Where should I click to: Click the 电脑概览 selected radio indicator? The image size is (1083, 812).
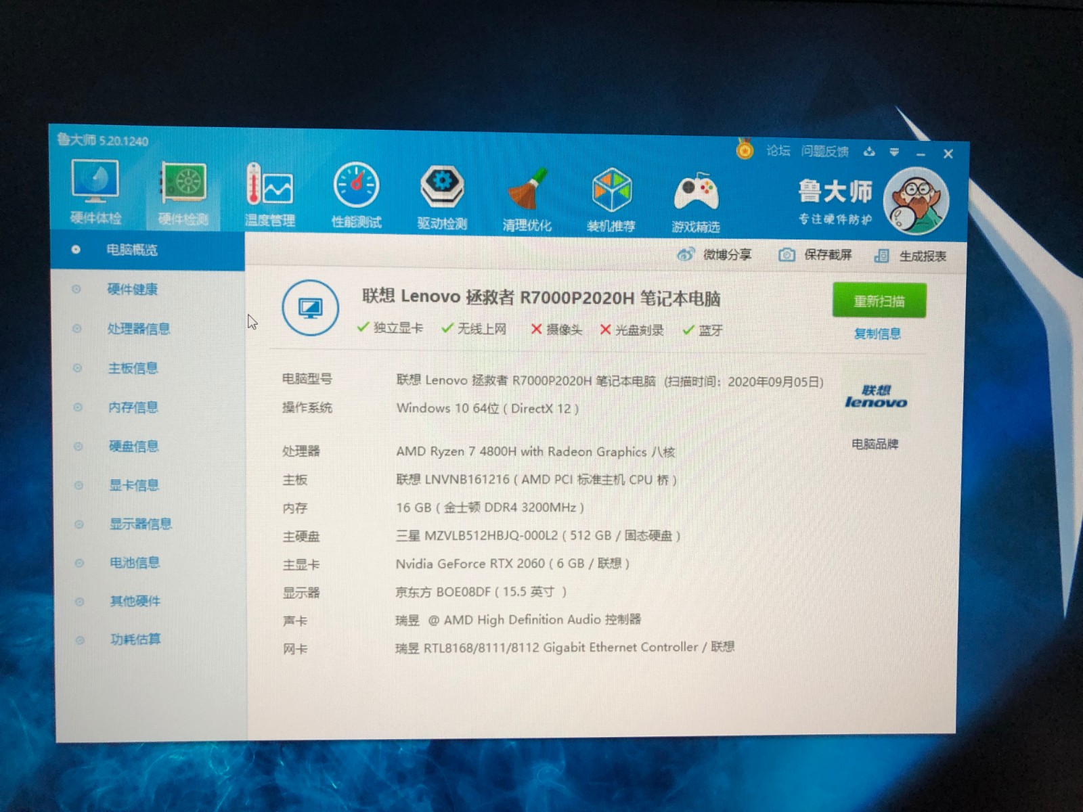[74, 249]
